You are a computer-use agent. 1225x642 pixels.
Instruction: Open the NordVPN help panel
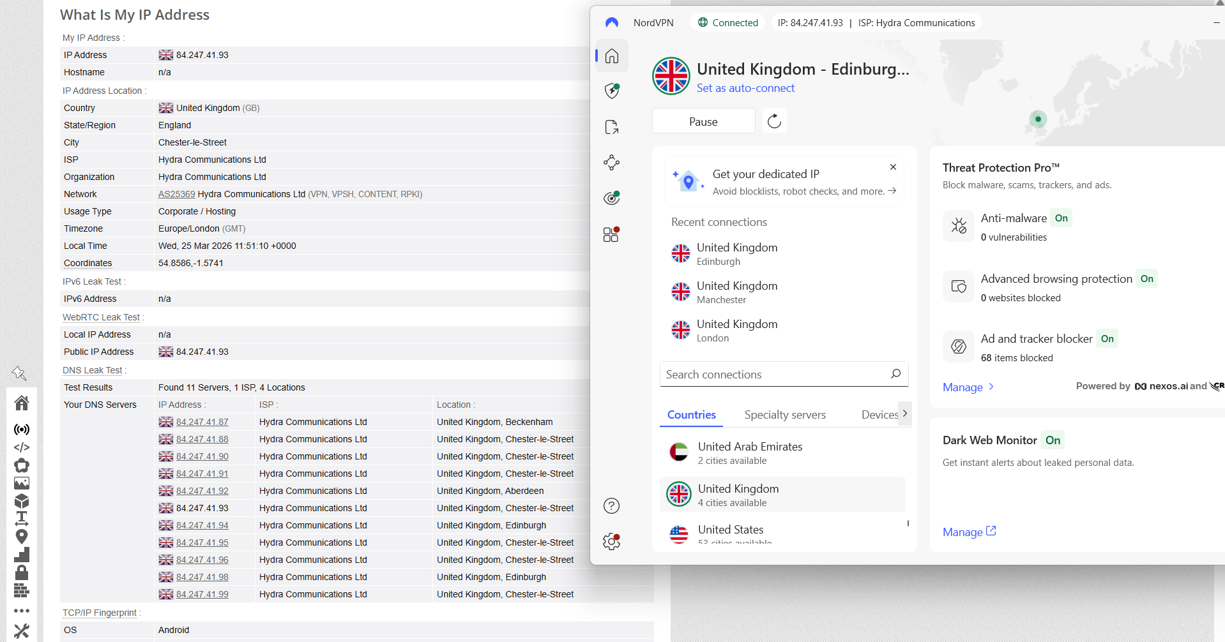[x=611, y=505]
